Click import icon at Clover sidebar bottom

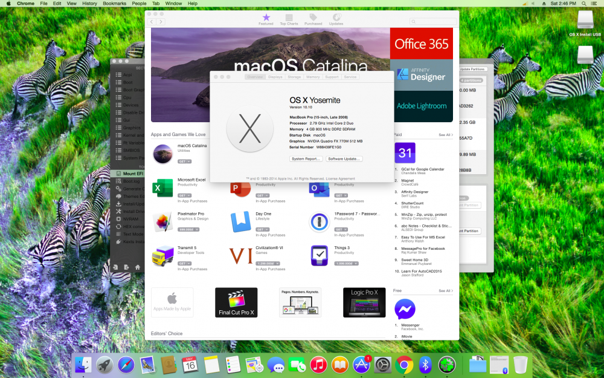pyautogui.click(x=115, y=267)
